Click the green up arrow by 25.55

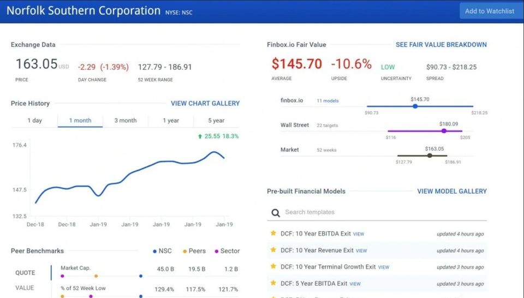200,136
